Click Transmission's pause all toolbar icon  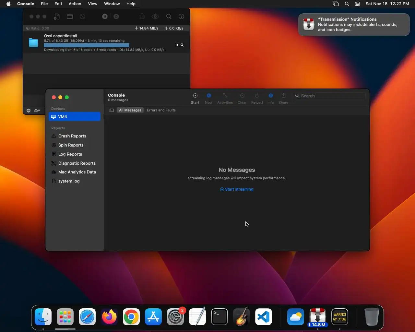click(x=105, y=17)
